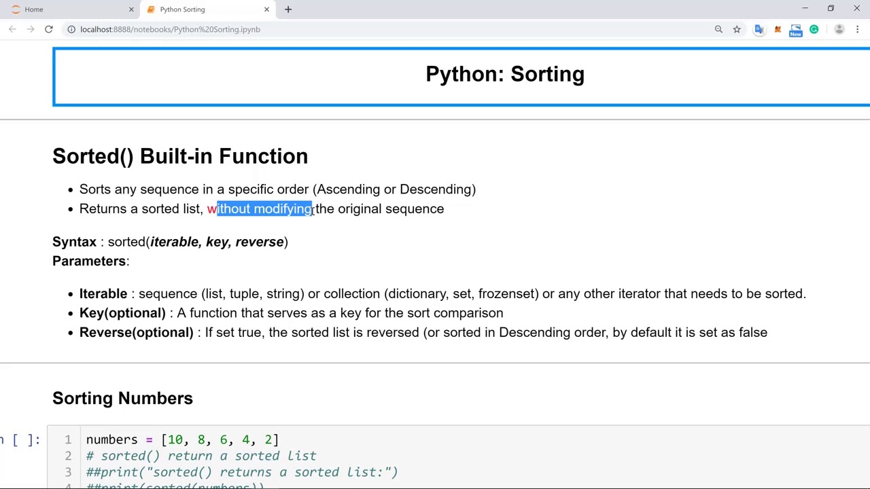
Task: Open the Chrome three-dot menu
Action: click(x=857, y=29)
